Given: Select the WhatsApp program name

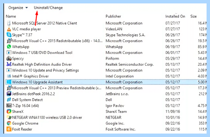Looking at the screenshot, I should [x=21, y=47].
